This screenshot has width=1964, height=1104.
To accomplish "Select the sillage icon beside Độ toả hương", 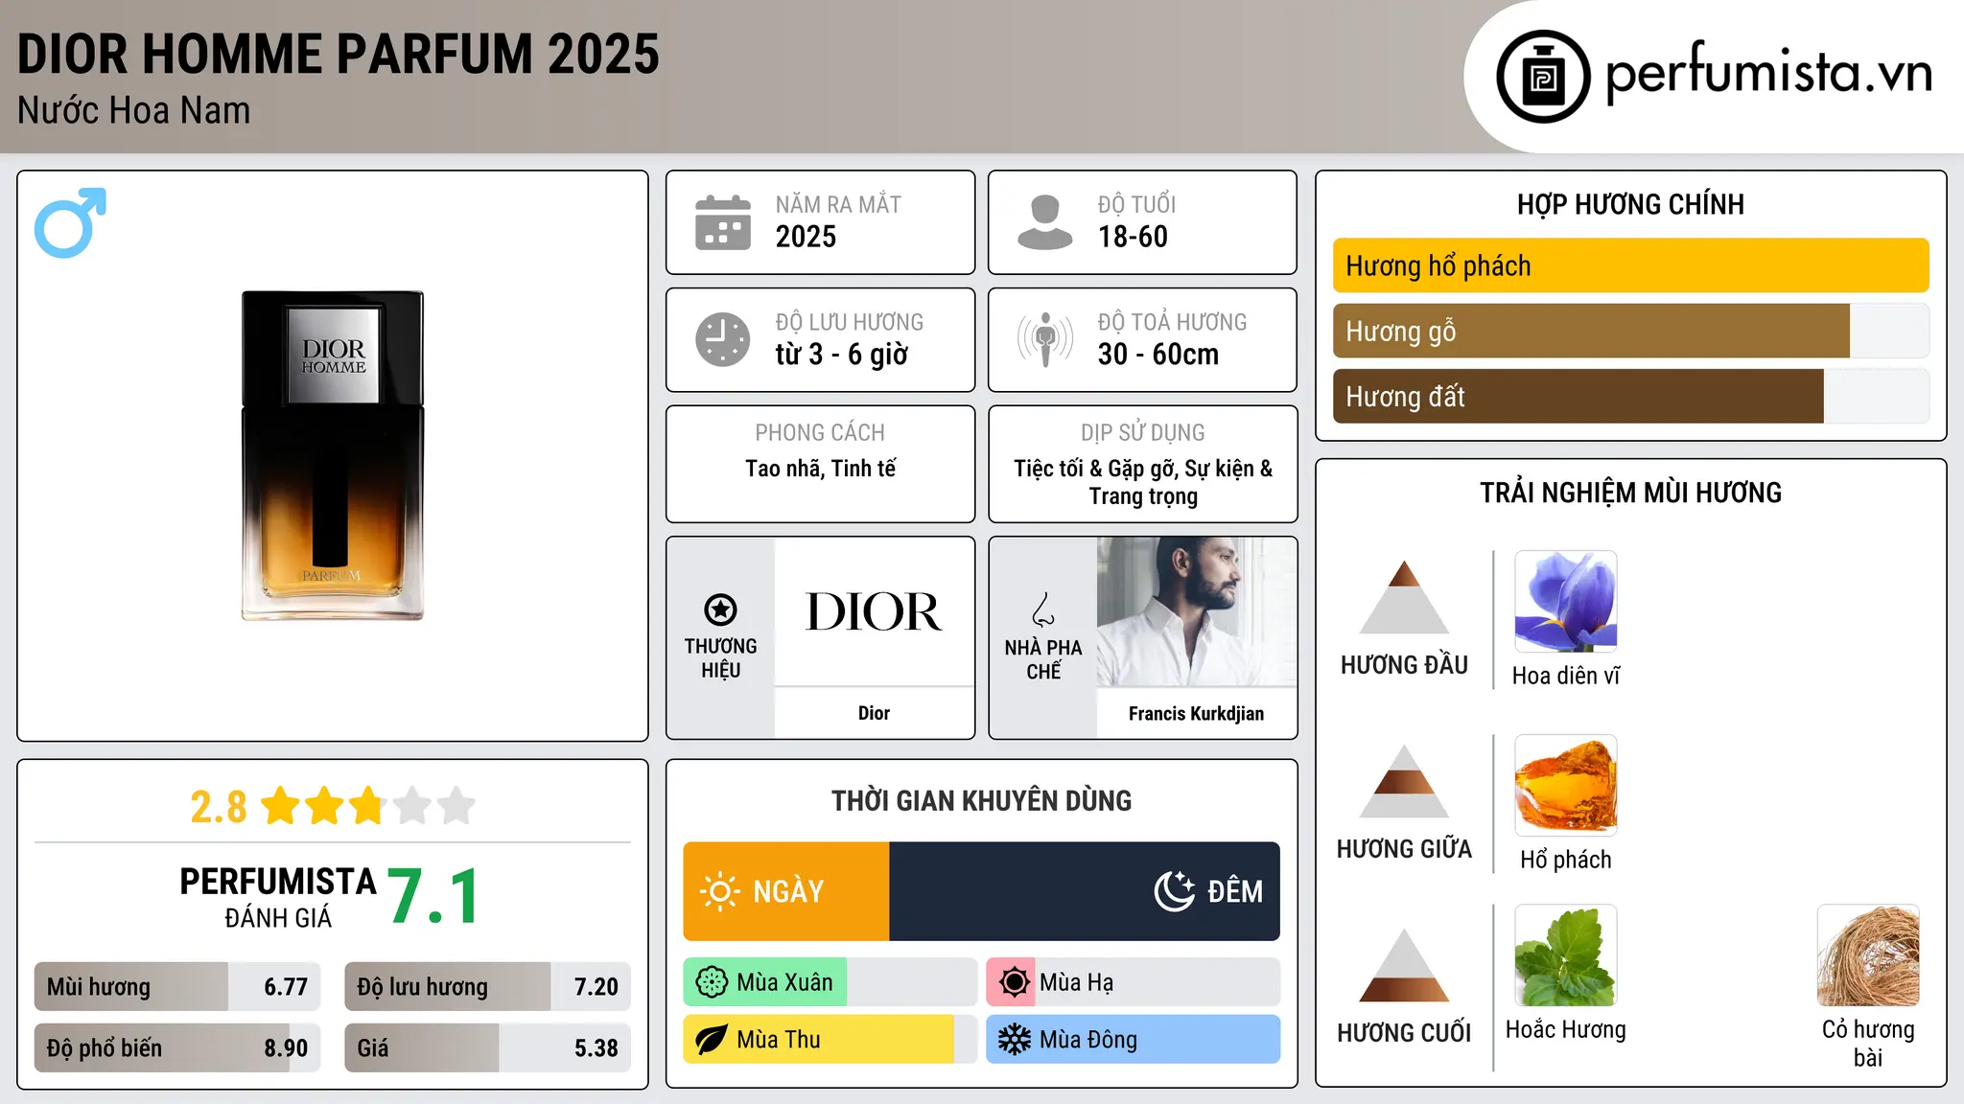I will [1044, 339].
